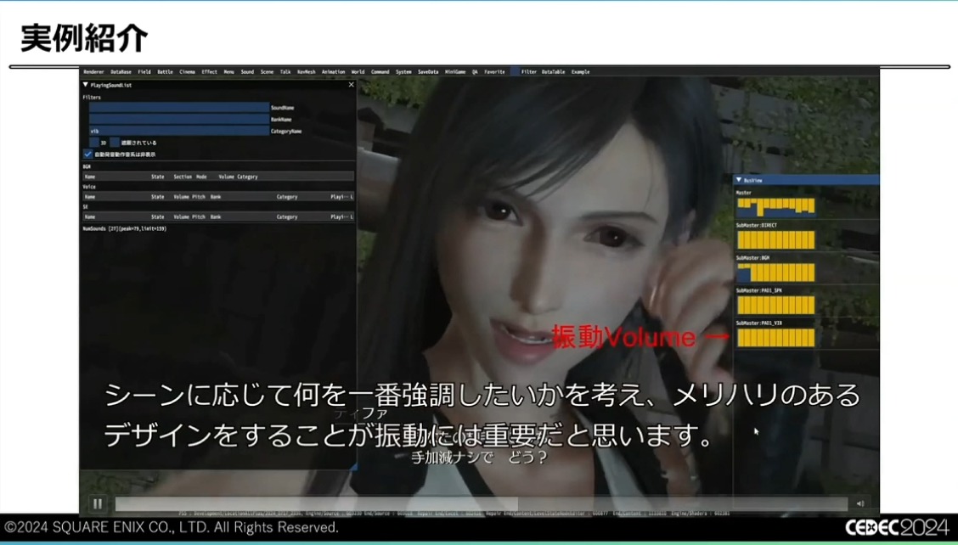Click the Pitch column header in Voice table
Image resolution: width=958 pixels, height=545 pixels.
coord(199,197)
